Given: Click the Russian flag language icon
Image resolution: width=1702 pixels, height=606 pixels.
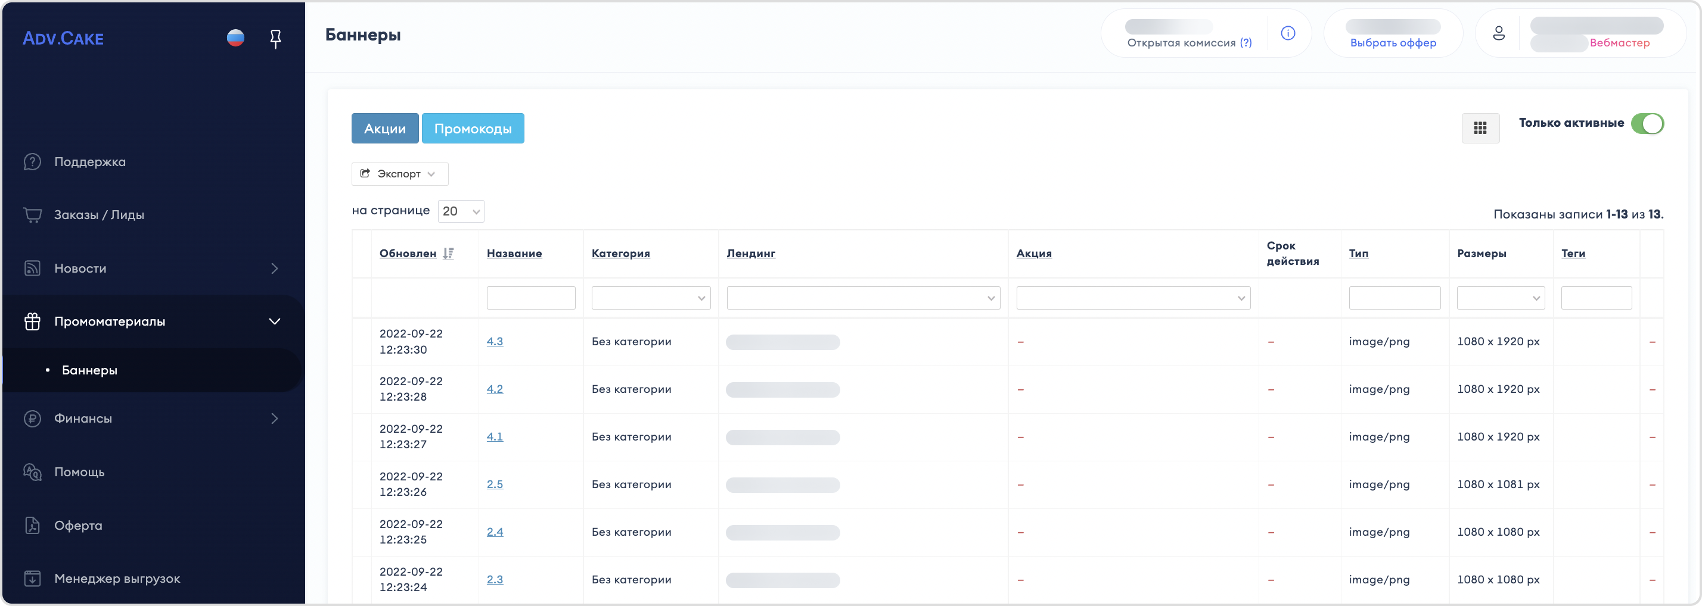Looking at the screenshot, I should coord(235,38).
